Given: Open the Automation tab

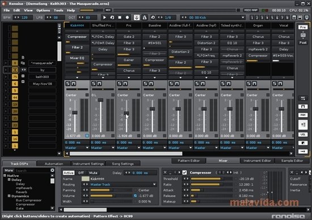Looking at the screenshot, I should pyautogui.click(x=54, y=163).
